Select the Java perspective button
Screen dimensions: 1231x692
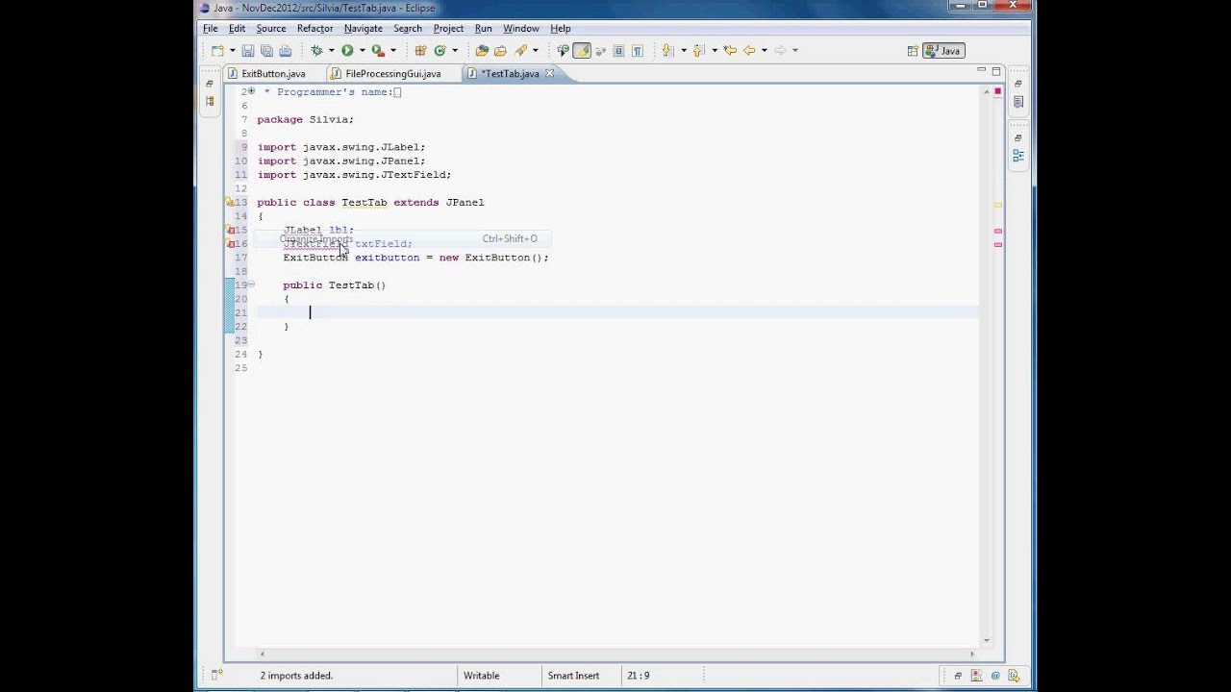944,51
